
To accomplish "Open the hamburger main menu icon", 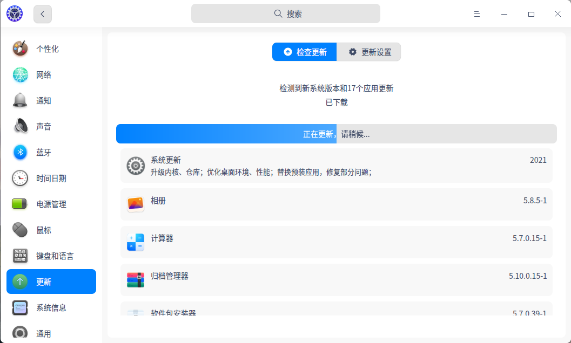I will click(x=476, y=14).
